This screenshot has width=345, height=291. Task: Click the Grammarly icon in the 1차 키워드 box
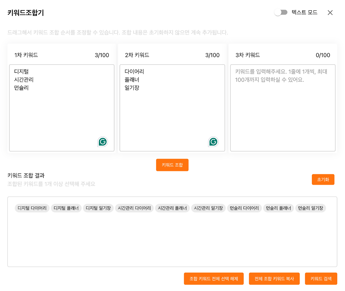[102, 142]
